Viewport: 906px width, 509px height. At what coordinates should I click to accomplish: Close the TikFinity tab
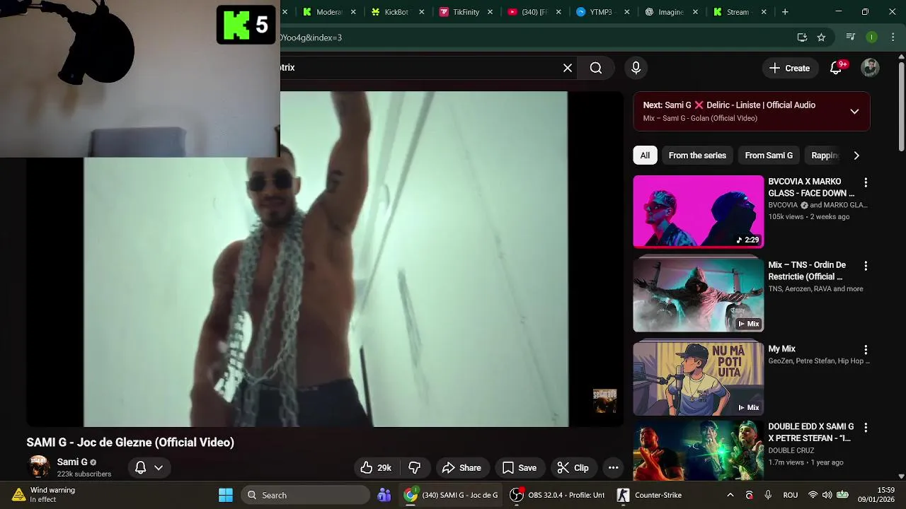point(490,12)
